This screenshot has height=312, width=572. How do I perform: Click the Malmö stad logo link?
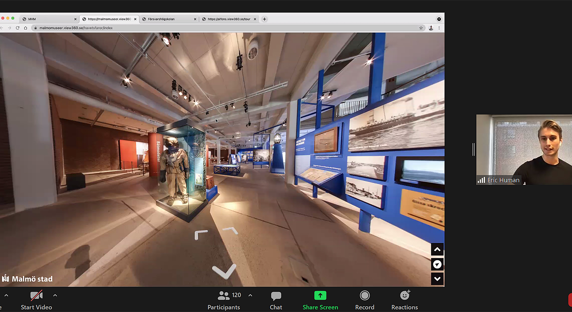(x=27, y=279)
